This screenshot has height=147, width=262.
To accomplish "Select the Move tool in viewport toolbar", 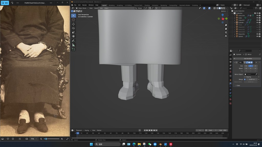I will pos(73,24).
